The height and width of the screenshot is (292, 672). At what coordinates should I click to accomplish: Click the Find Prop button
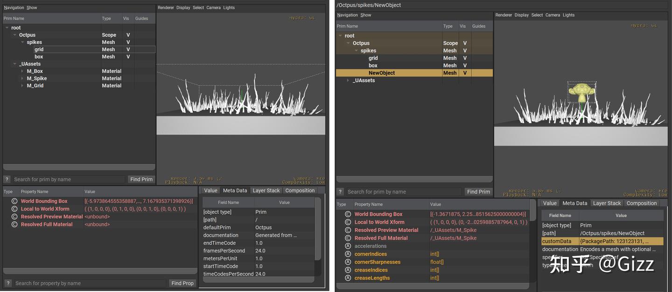[182, 283]
